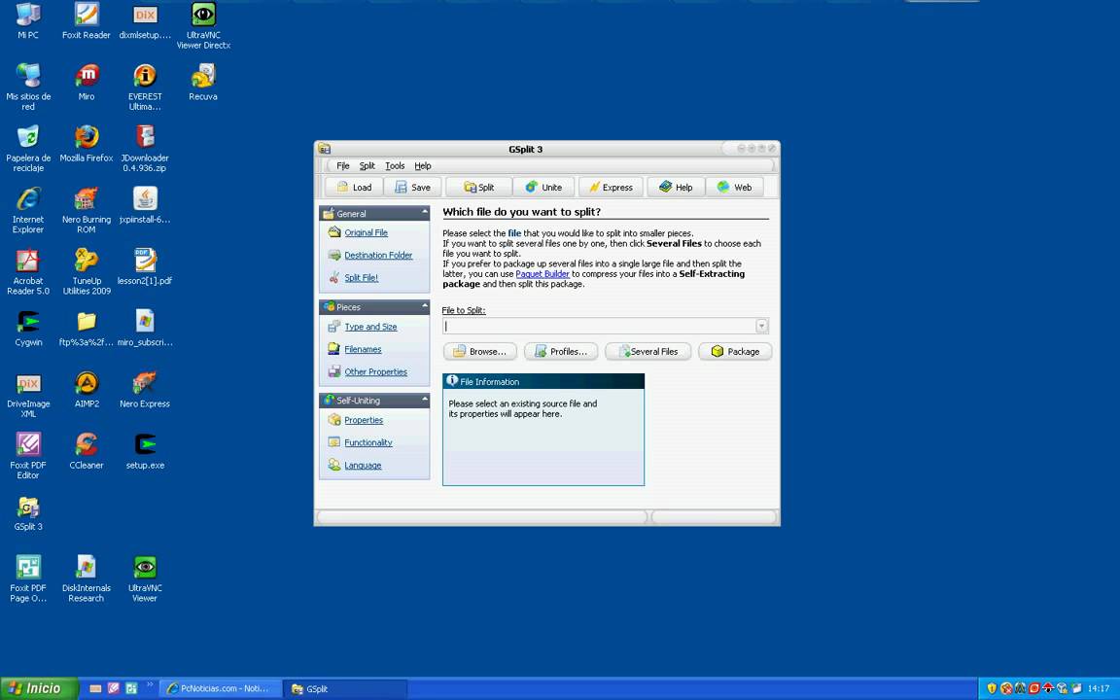This screenshot has width=1120, height=700.
Task: Click the Original File icon
Action: [x=333, y=232]
